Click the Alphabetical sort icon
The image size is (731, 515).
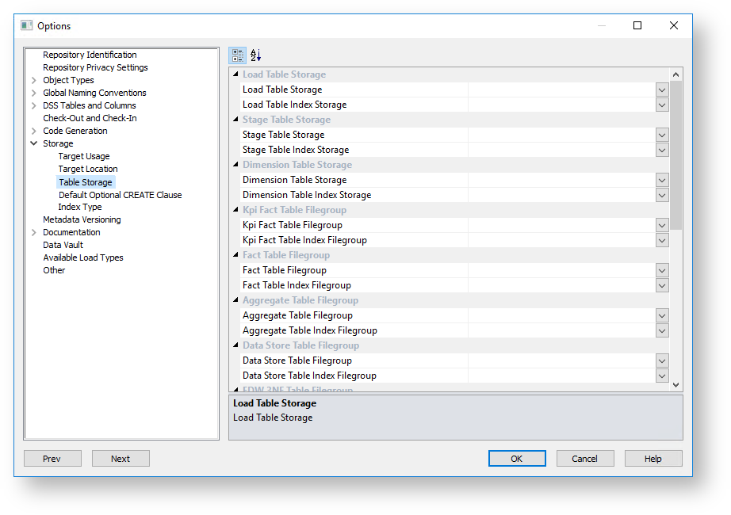tap(255, 55)
